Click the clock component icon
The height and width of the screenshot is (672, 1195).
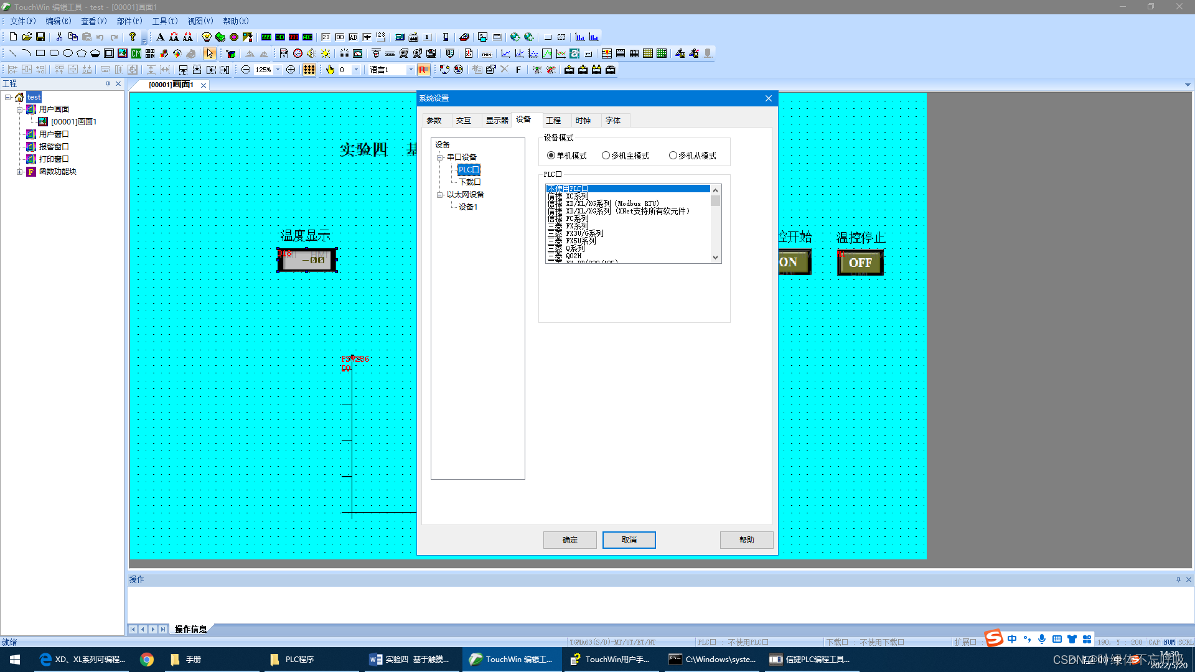pos(298,54)
